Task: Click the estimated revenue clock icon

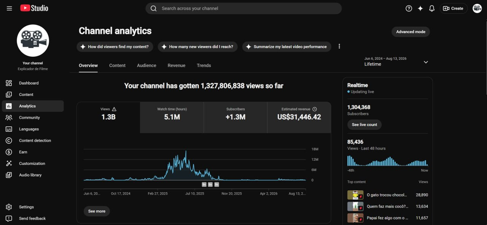Action: [x=315, y=109]
